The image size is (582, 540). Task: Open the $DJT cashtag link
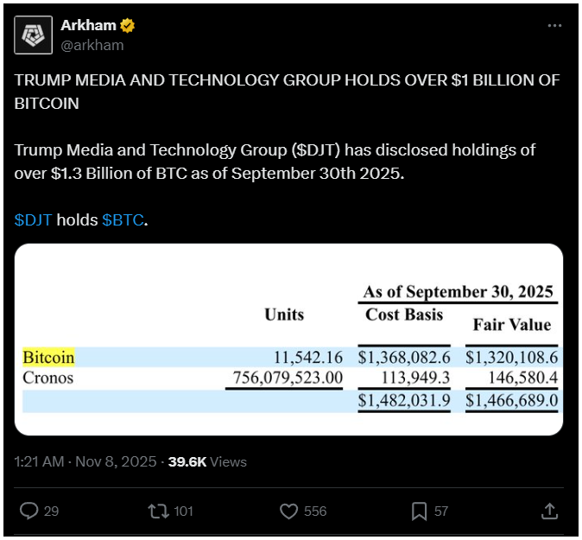coord(34,219)
